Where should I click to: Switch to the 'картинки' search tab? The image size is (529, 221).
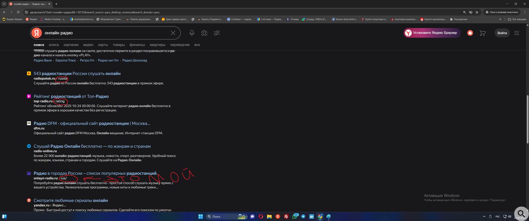click(x=71, y=45)
